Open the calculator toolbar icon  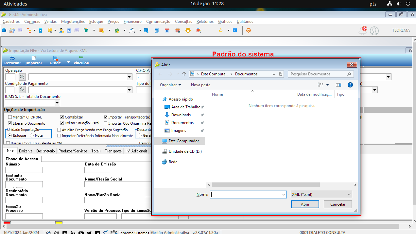(157, 30)
